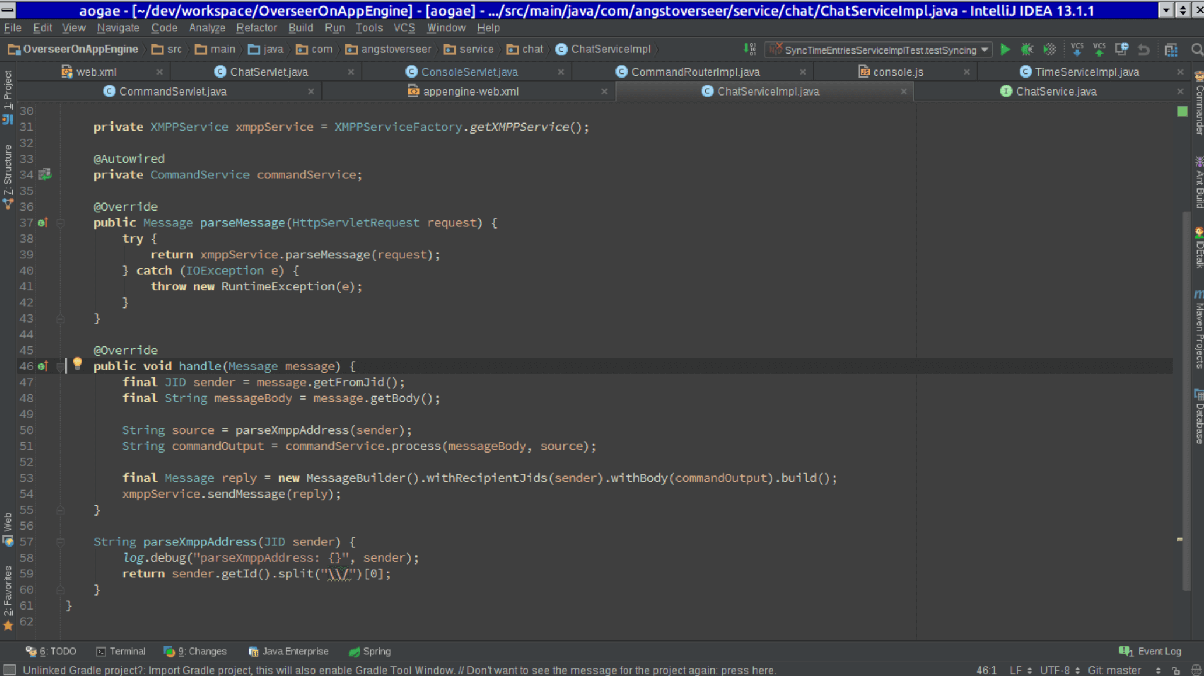The image size is (1204, 676).
Task: Click VCS update project icon
Action: coord(1077,50)
